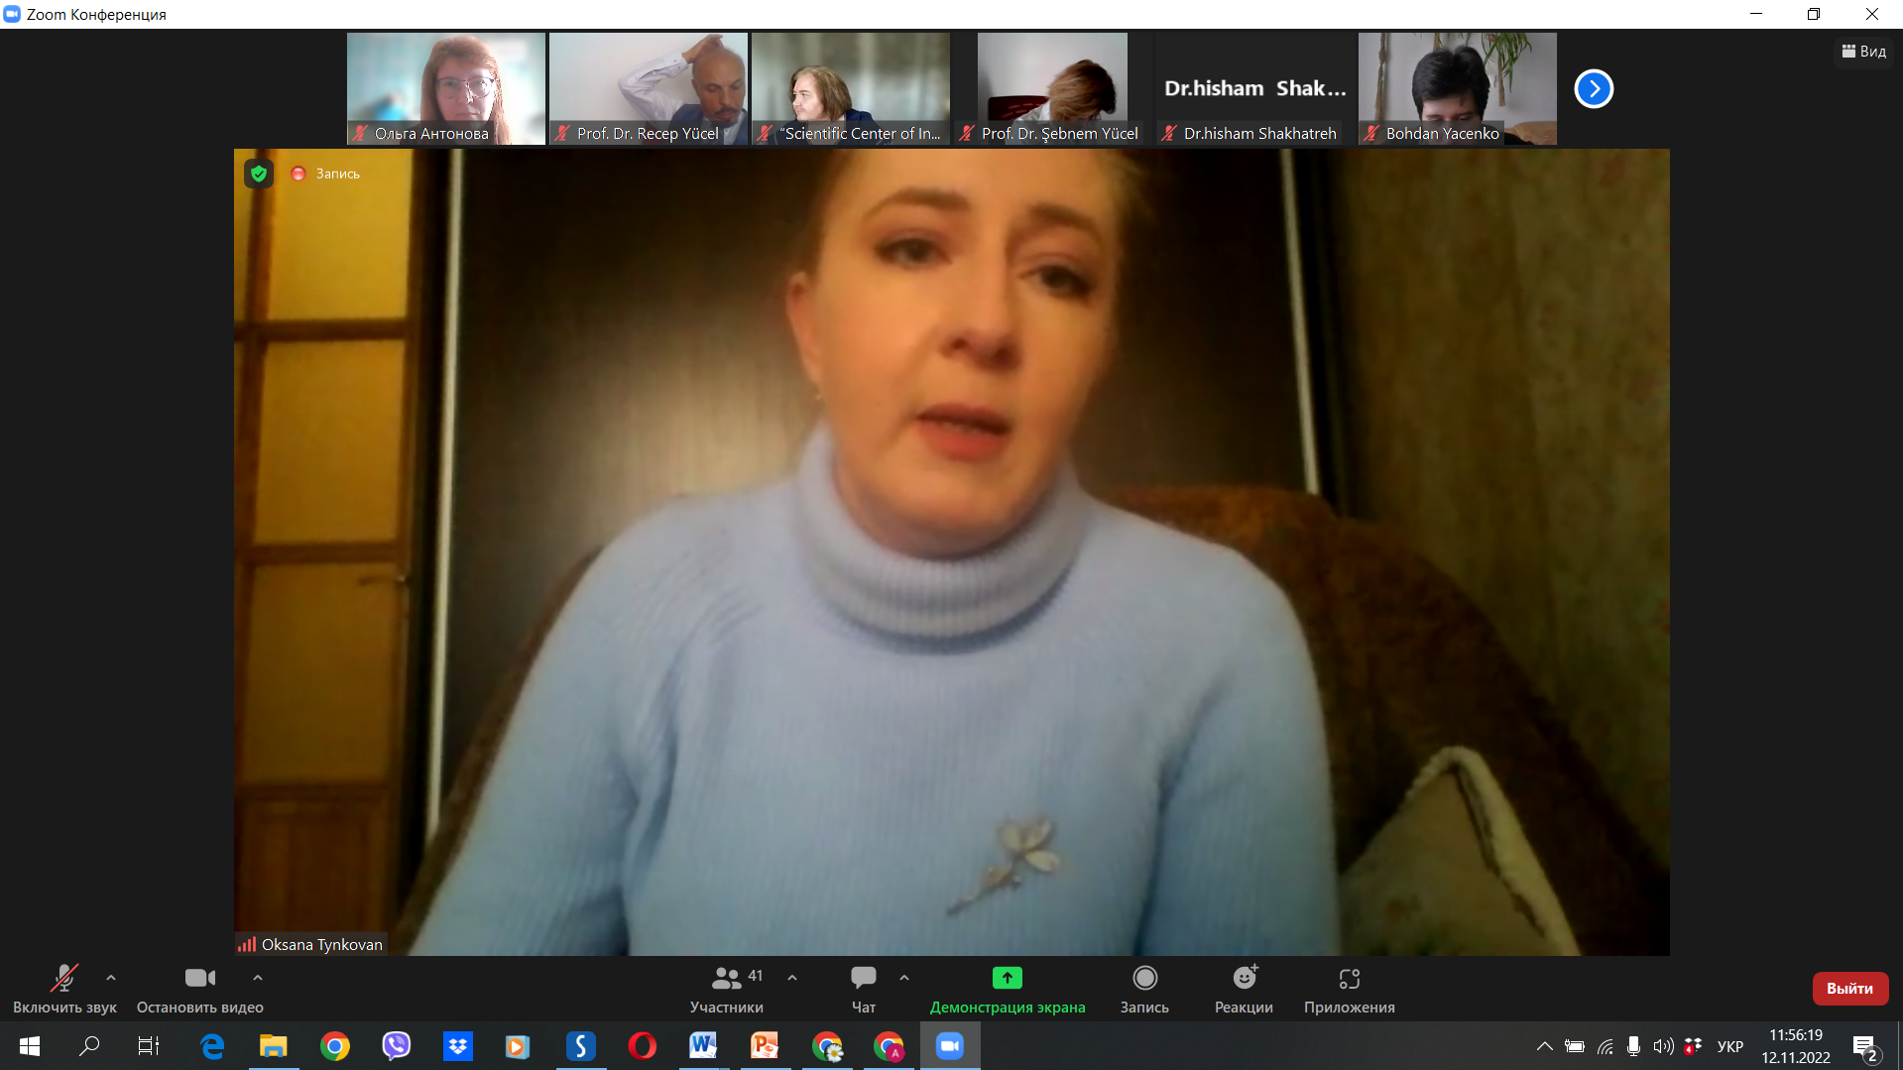Launch Microsoft Edge from taskbar
The width and height of the screenshot is (1903, 1070).
(212, 1046)
